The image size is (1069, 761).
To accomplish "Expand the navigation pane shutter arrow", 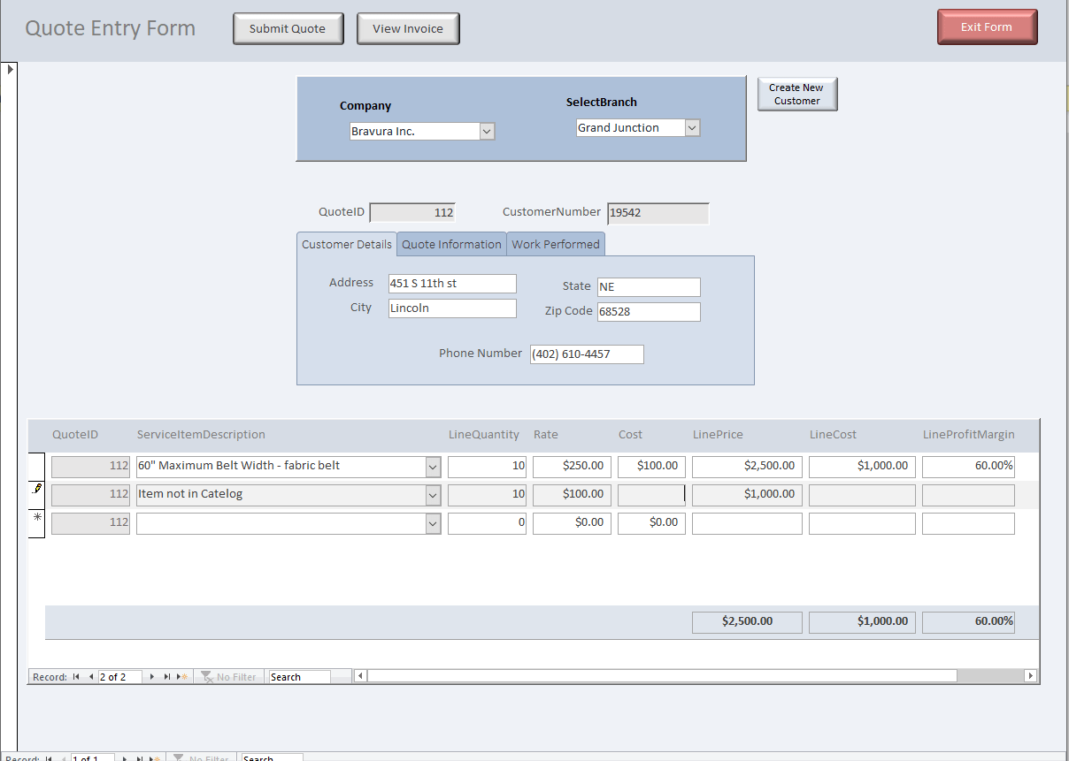I will coord(10,67).
